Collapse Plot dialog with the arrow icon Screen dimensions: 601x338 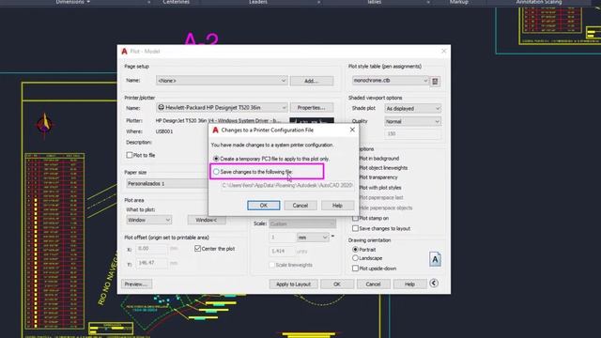[x=434, y=284]
